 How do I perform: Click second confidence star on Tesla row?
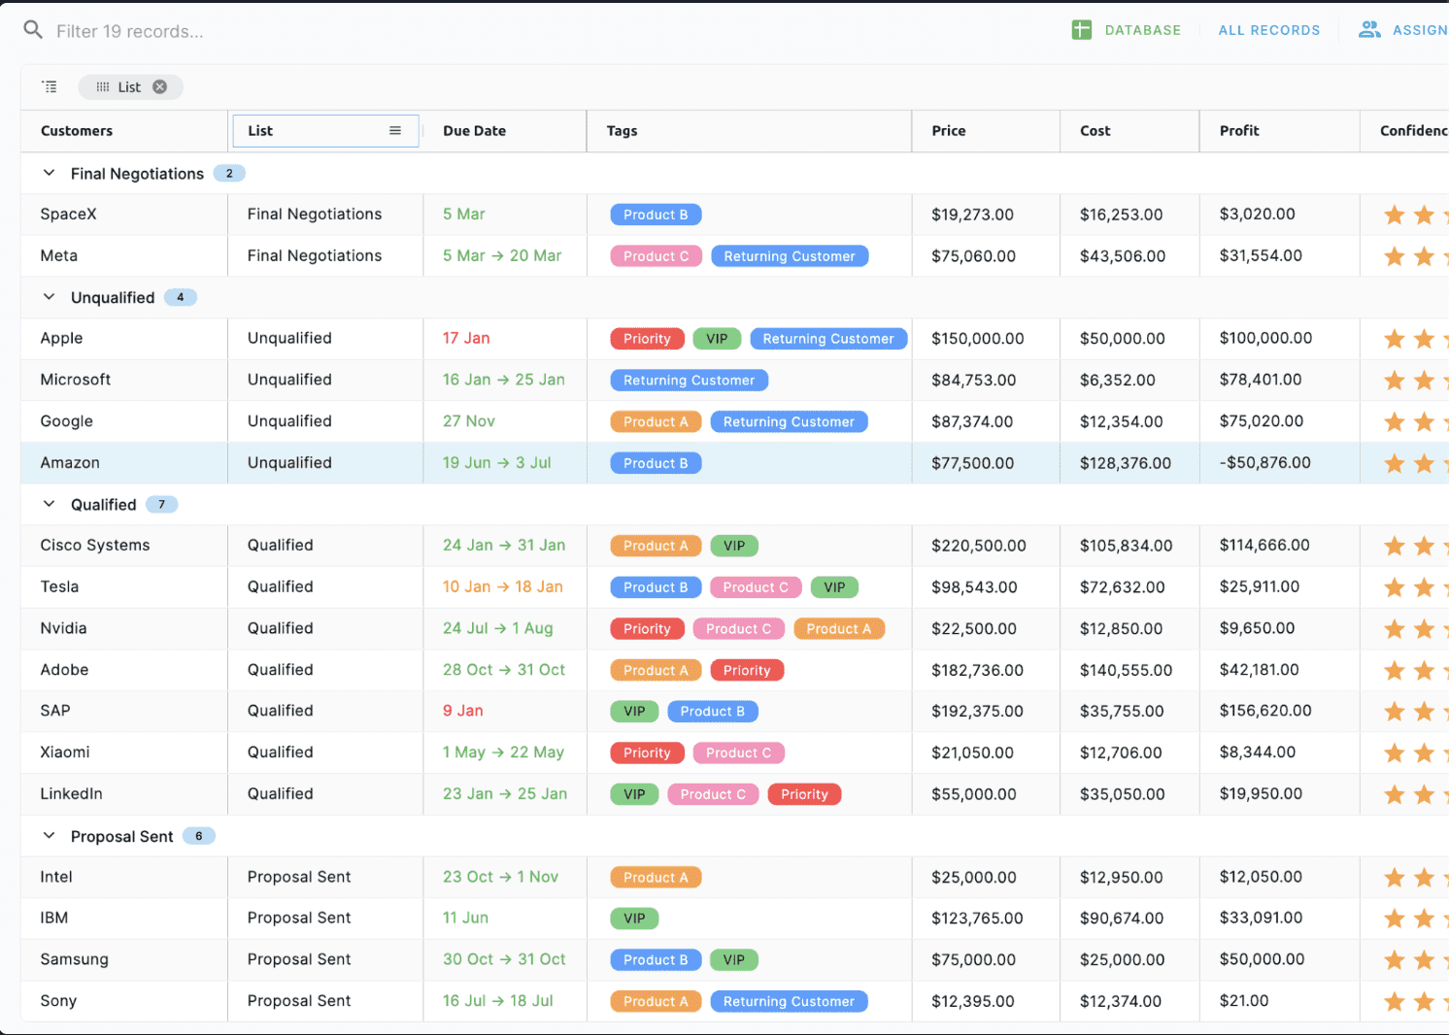[x=1424, y=587]
